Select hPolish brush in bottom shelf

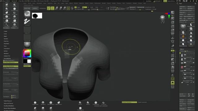point(80,103)
